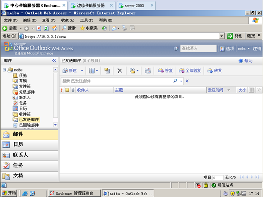Switch to the 日历 navigation button
263x197 pixels.
coord(30,145)
